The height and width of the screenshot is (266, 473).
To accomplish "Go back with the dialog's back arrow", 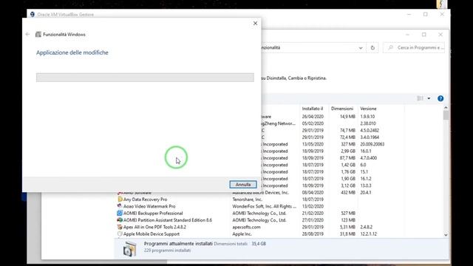I will pyautogui.click(x=27, y=35).
